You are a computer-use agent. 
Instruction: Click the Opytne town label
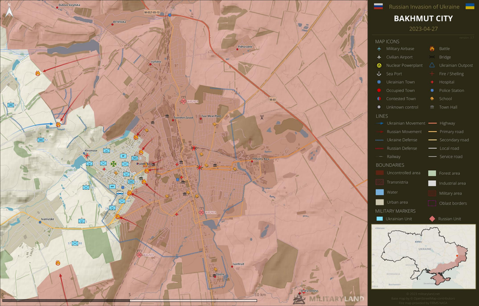(220, 274)
